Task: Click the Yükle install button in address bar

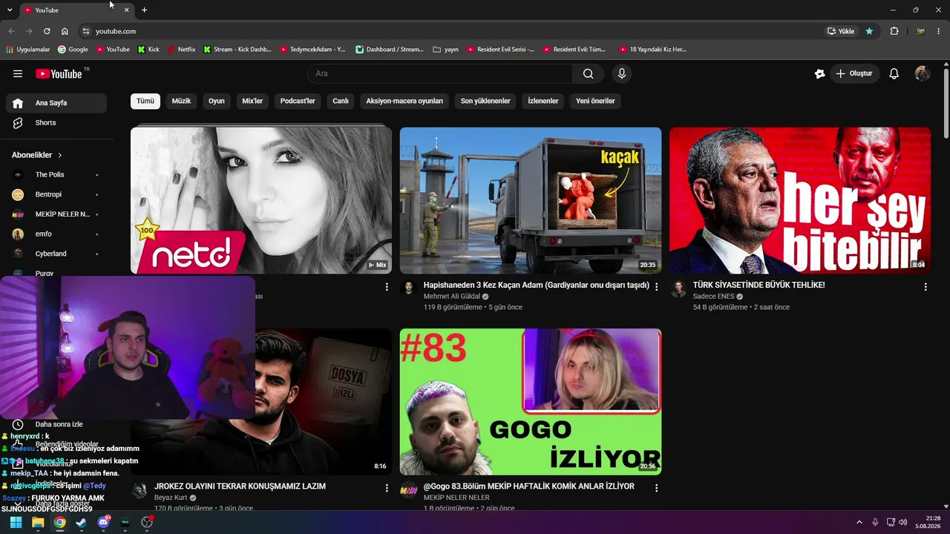Action: 842,31
